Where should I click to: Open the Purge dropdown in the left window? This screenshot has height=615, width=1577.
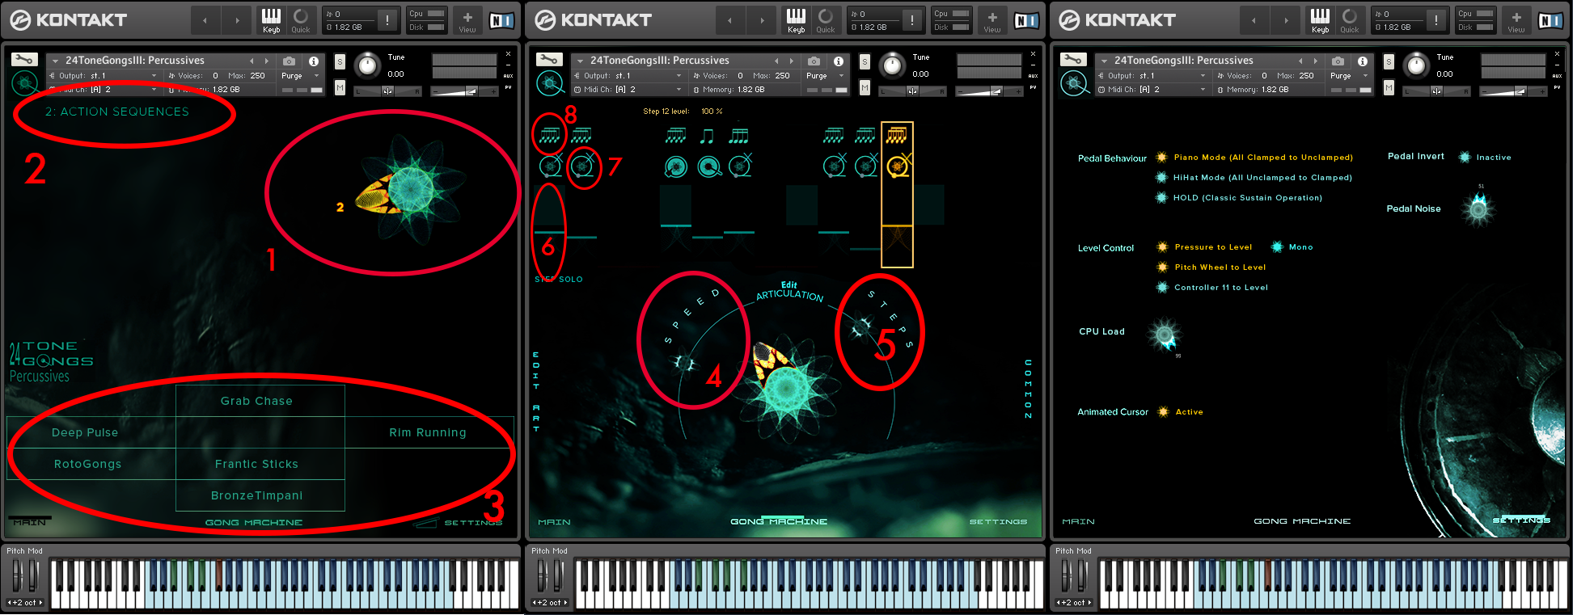301,76
